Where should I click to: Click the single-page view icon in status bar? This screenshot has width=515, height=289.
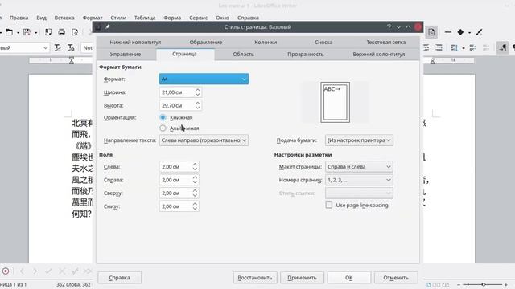[x=429, y=285]
